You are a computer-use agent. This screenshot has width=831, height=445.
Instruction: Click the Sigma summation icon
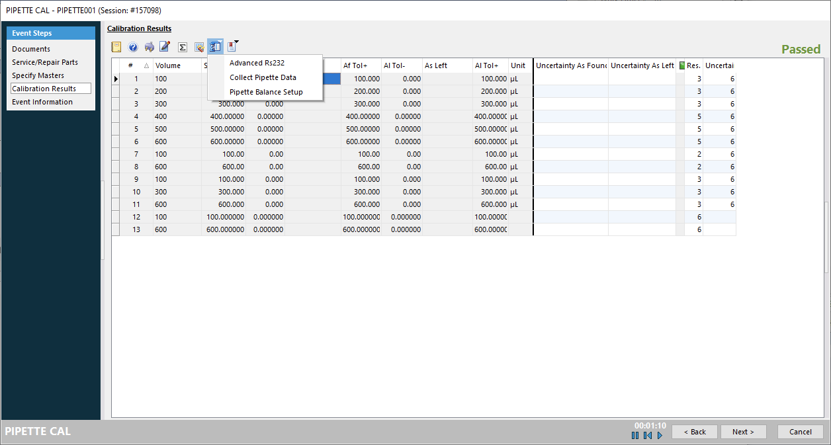coord(183,47)
